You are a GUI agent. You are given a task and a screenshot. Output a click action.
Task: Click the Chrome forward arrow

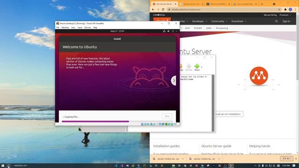pos(158,9)
